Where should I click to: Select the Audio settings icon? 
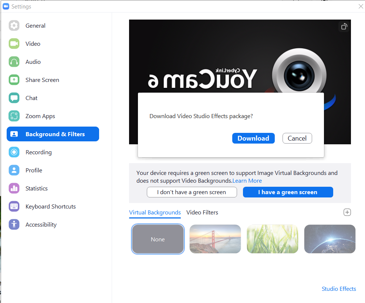click(x=14, y=62)
